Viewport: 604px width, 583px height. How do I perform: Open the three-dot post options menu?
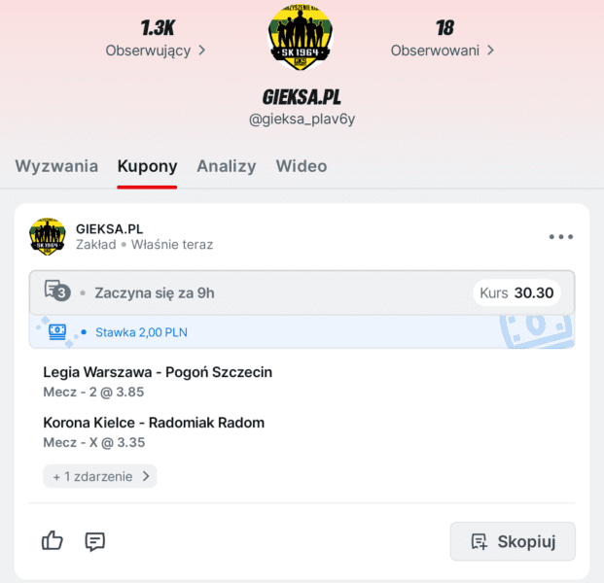point(561,237)
